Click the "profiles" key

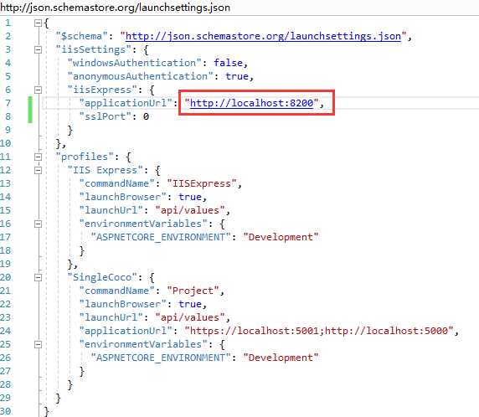(x=85, y=157)
